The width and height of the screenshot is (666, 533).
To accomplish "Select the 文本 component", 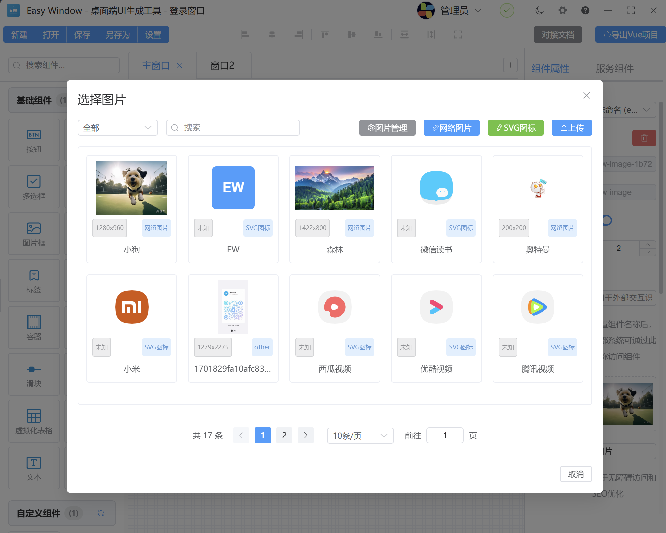I will 34,468.
